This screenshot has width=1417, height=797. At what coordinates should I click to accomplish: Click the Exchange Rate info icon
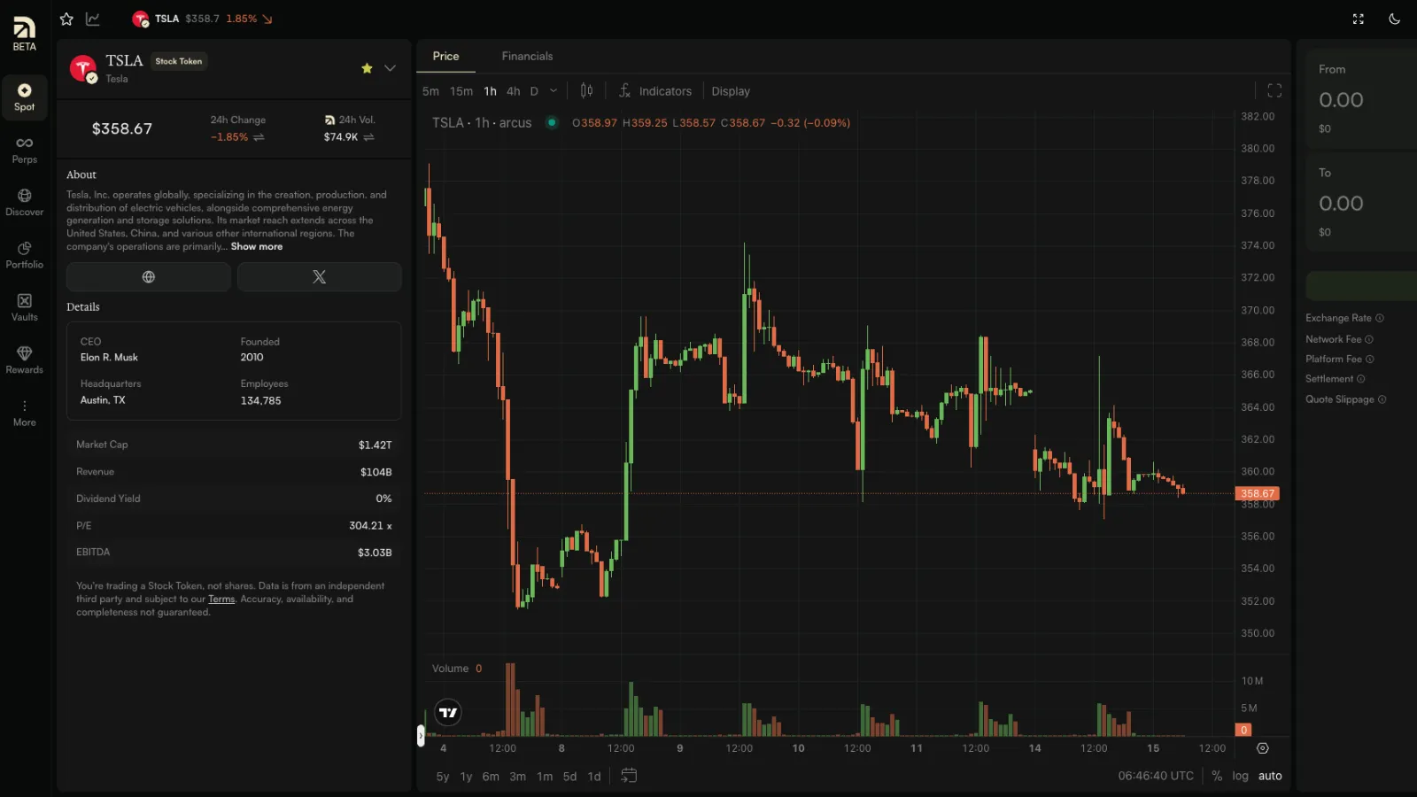pos(1379,318)
